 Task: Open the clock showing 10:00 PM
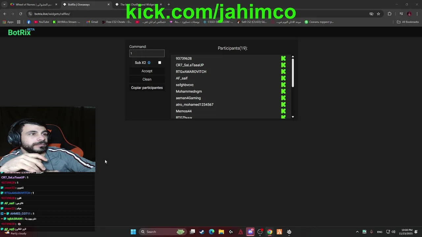click(x=406, y=232)
